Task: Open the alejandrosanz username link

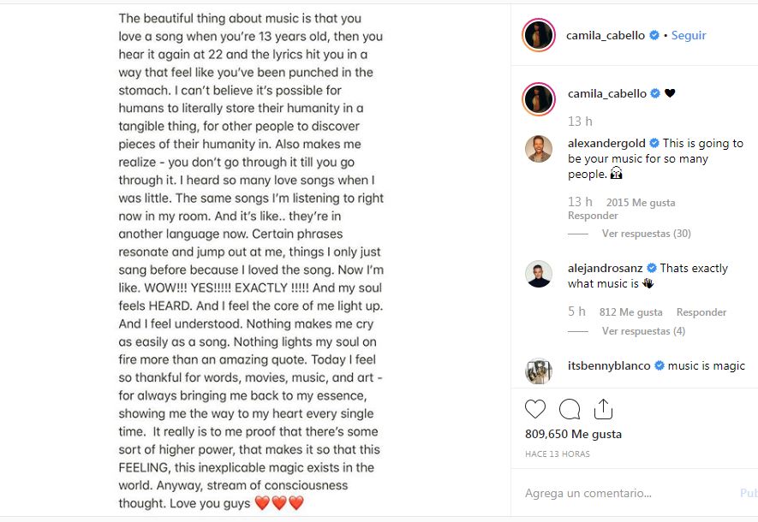Action: coord(605,268)
